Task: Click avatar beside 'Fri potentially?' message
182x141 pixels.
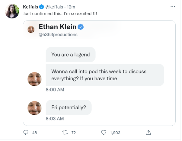Action: pyautogui.click(x=34, y=108)
